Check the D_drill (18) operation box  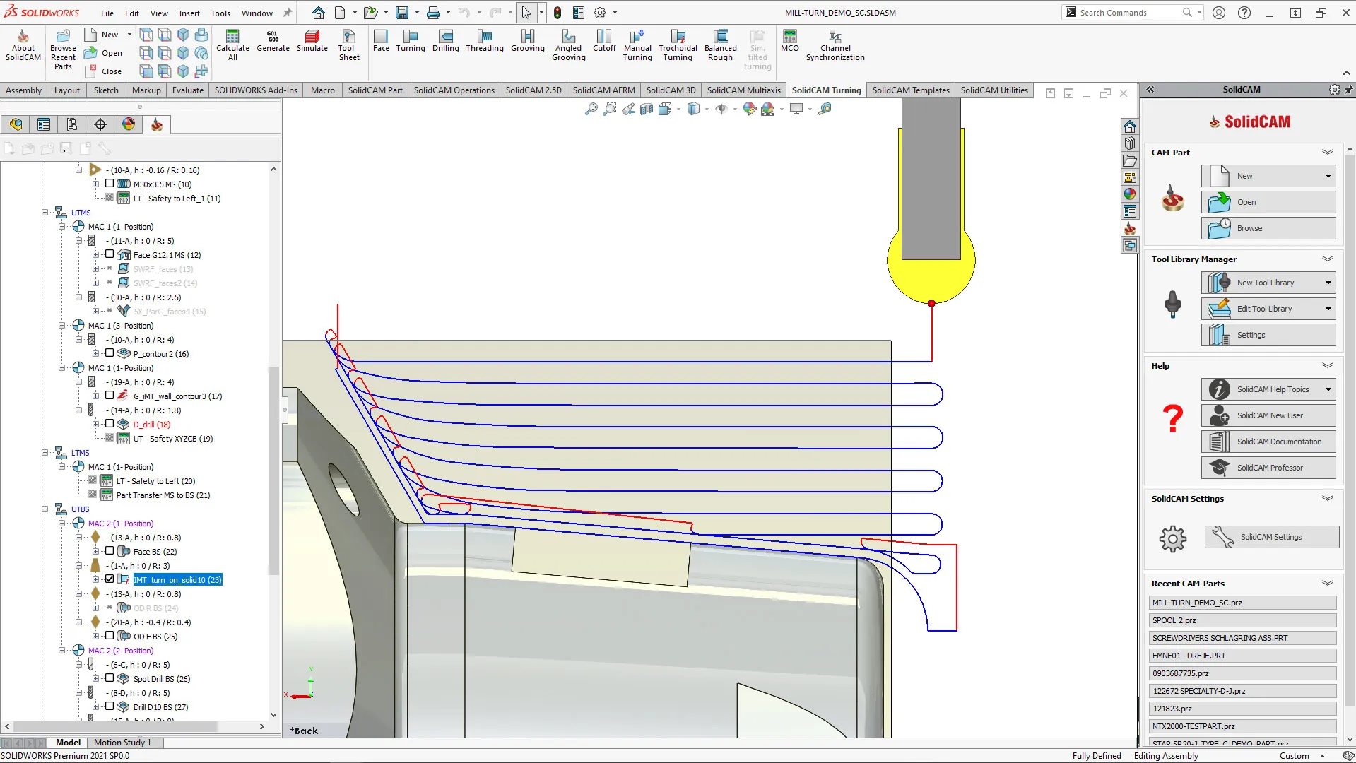(x=110, y=424)
